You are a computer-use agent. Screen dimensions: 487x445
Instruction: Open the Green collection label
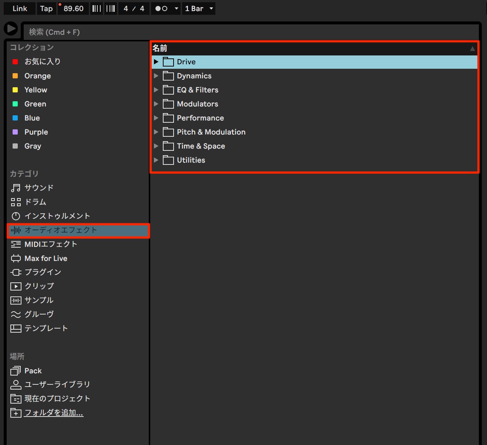[35, 104]
